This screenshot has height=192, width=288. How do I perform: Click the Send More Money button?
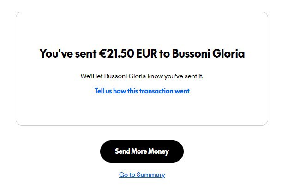142,151
